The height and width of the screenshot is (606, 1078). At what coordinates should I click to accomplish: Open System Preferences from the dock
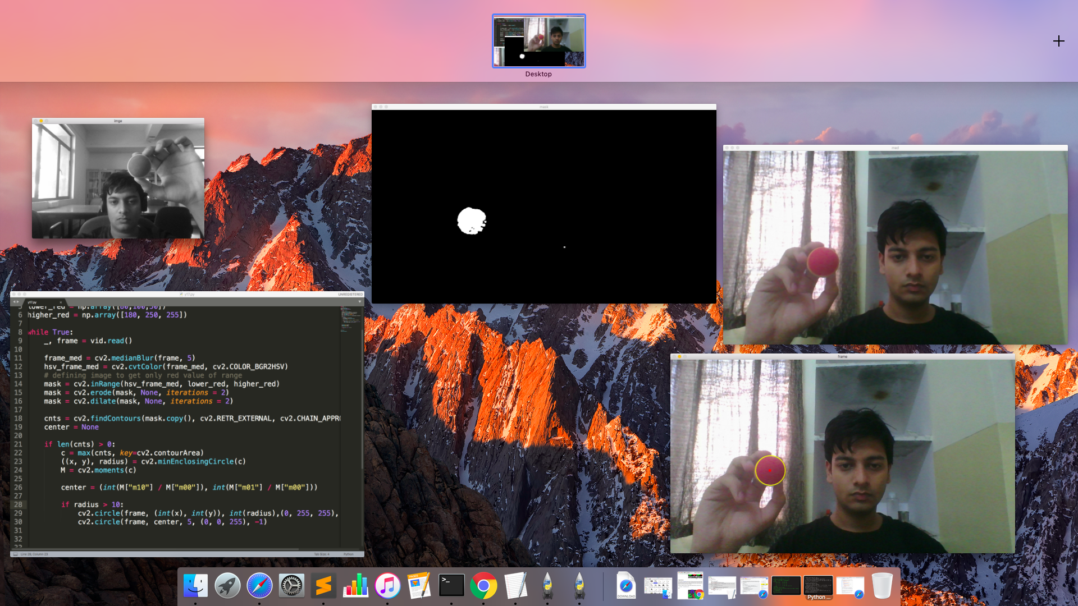(291, 586)
